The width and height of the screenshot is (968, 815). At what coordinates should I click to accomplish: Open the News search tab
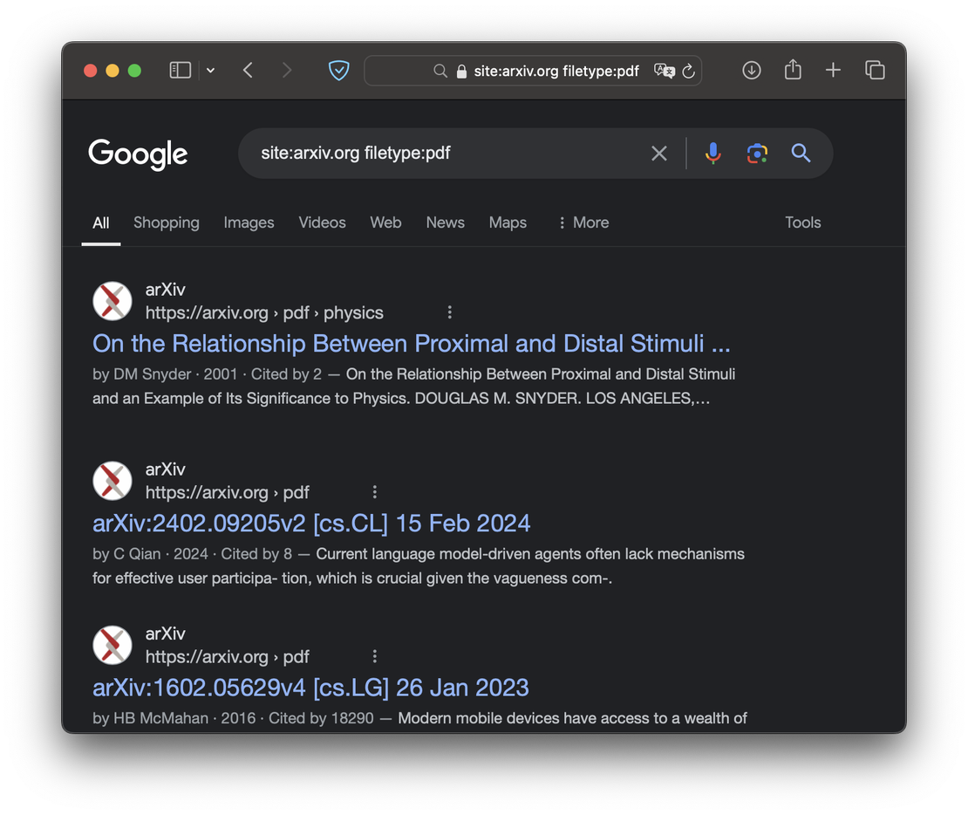[445, 223]
